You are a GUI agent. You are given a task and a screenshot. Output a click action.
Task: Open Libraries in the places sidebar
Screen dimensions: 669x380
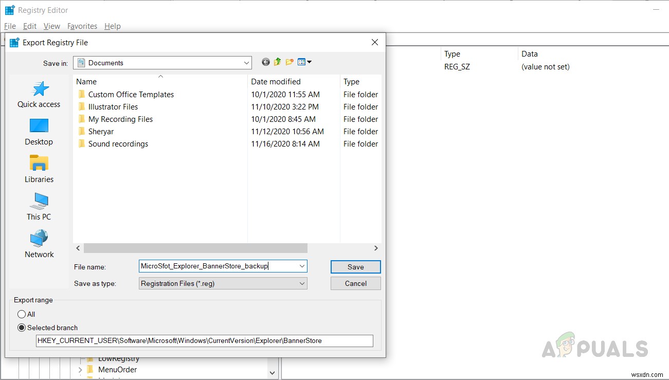(x=39, y=170)
